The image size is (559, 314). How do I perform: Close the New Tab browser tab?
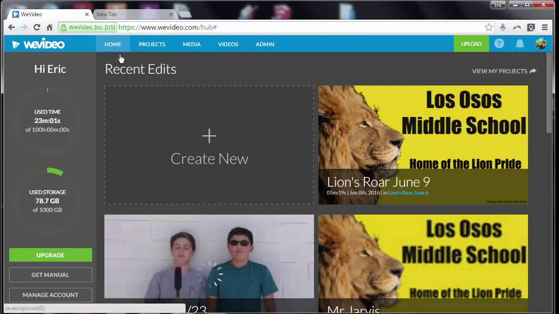[171, 14]
